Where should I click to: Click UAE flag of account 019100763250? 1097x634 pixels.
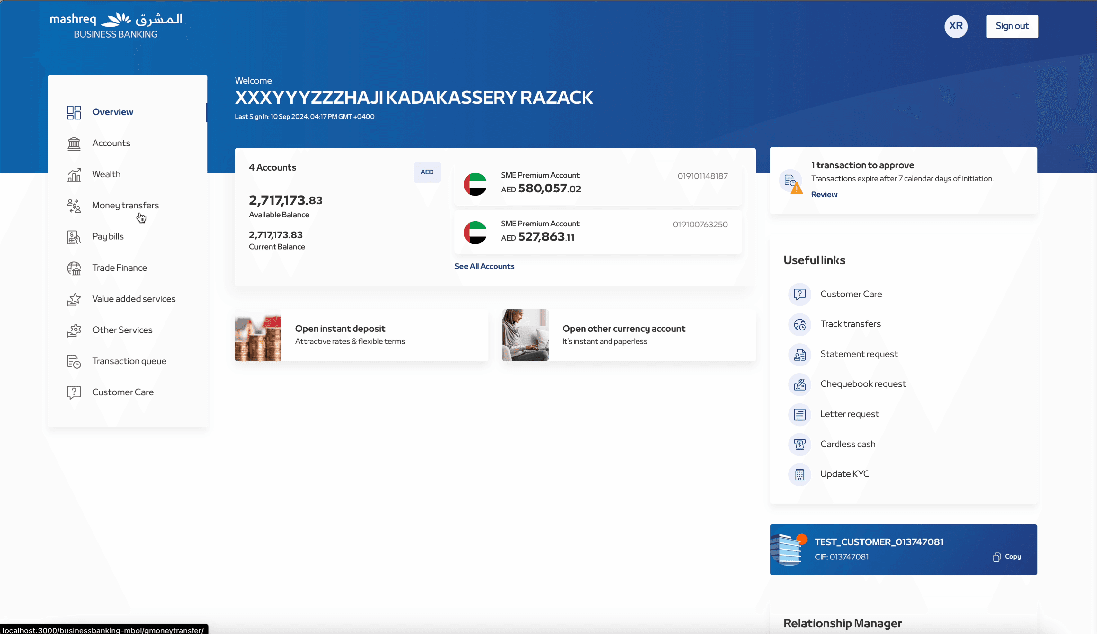[475, 232]
